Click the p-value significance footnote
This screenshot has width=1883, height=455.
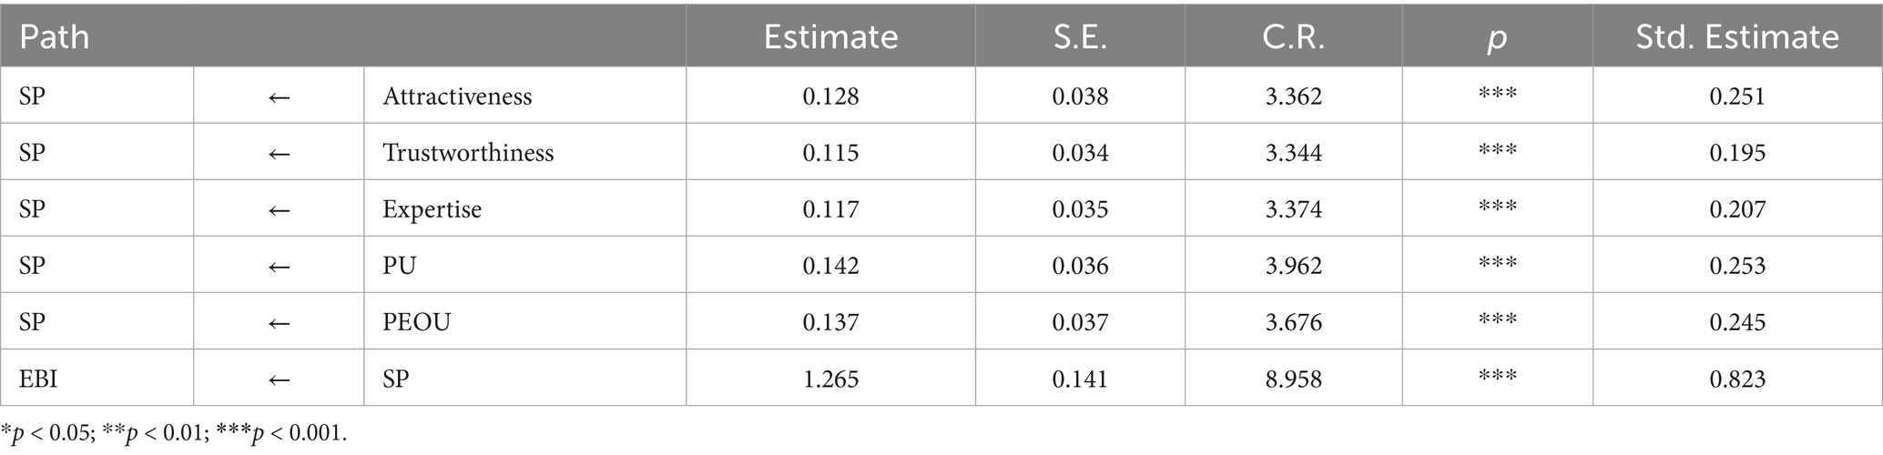(174, 433)
